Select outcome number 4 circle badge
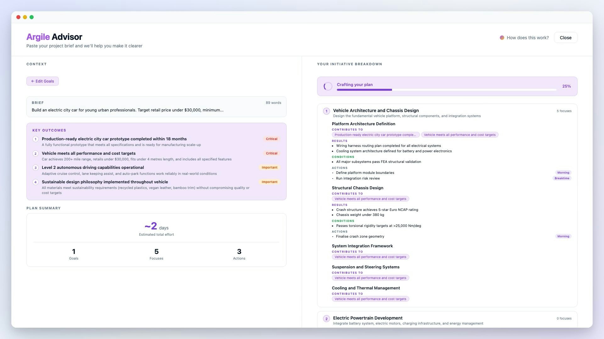 point(36,182)
